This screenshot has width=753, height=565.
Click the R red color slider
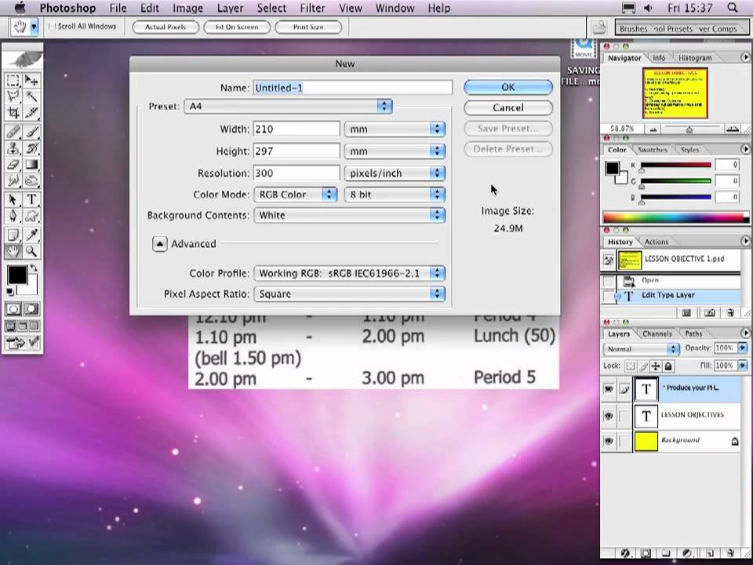pos(675,166)
